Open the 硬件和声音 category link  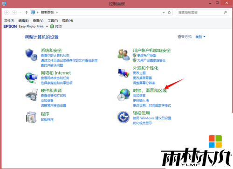(51, 91)
